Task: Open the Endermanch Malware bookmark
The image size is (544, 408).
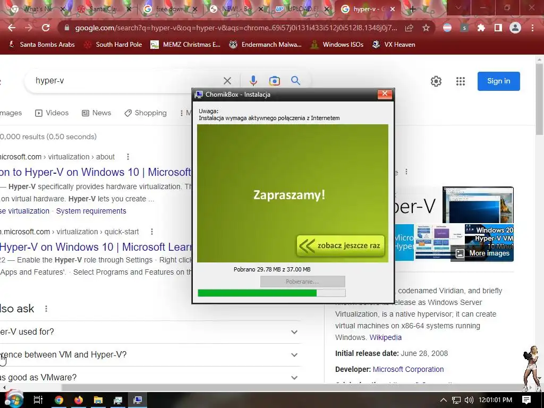Action: [x=266, y=45]
